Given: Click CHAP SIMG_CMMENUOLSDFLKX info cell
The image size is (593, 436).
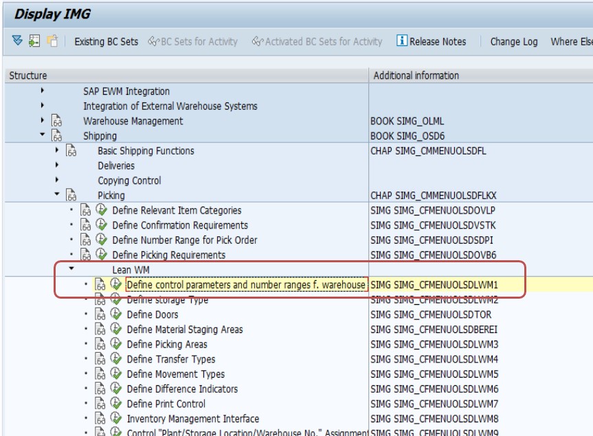Looking at the screenshot, I should pyautogui.click(x=433, y=195).
